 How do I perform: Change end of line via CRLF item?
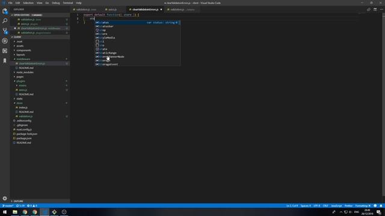click(x=325, y=206)
